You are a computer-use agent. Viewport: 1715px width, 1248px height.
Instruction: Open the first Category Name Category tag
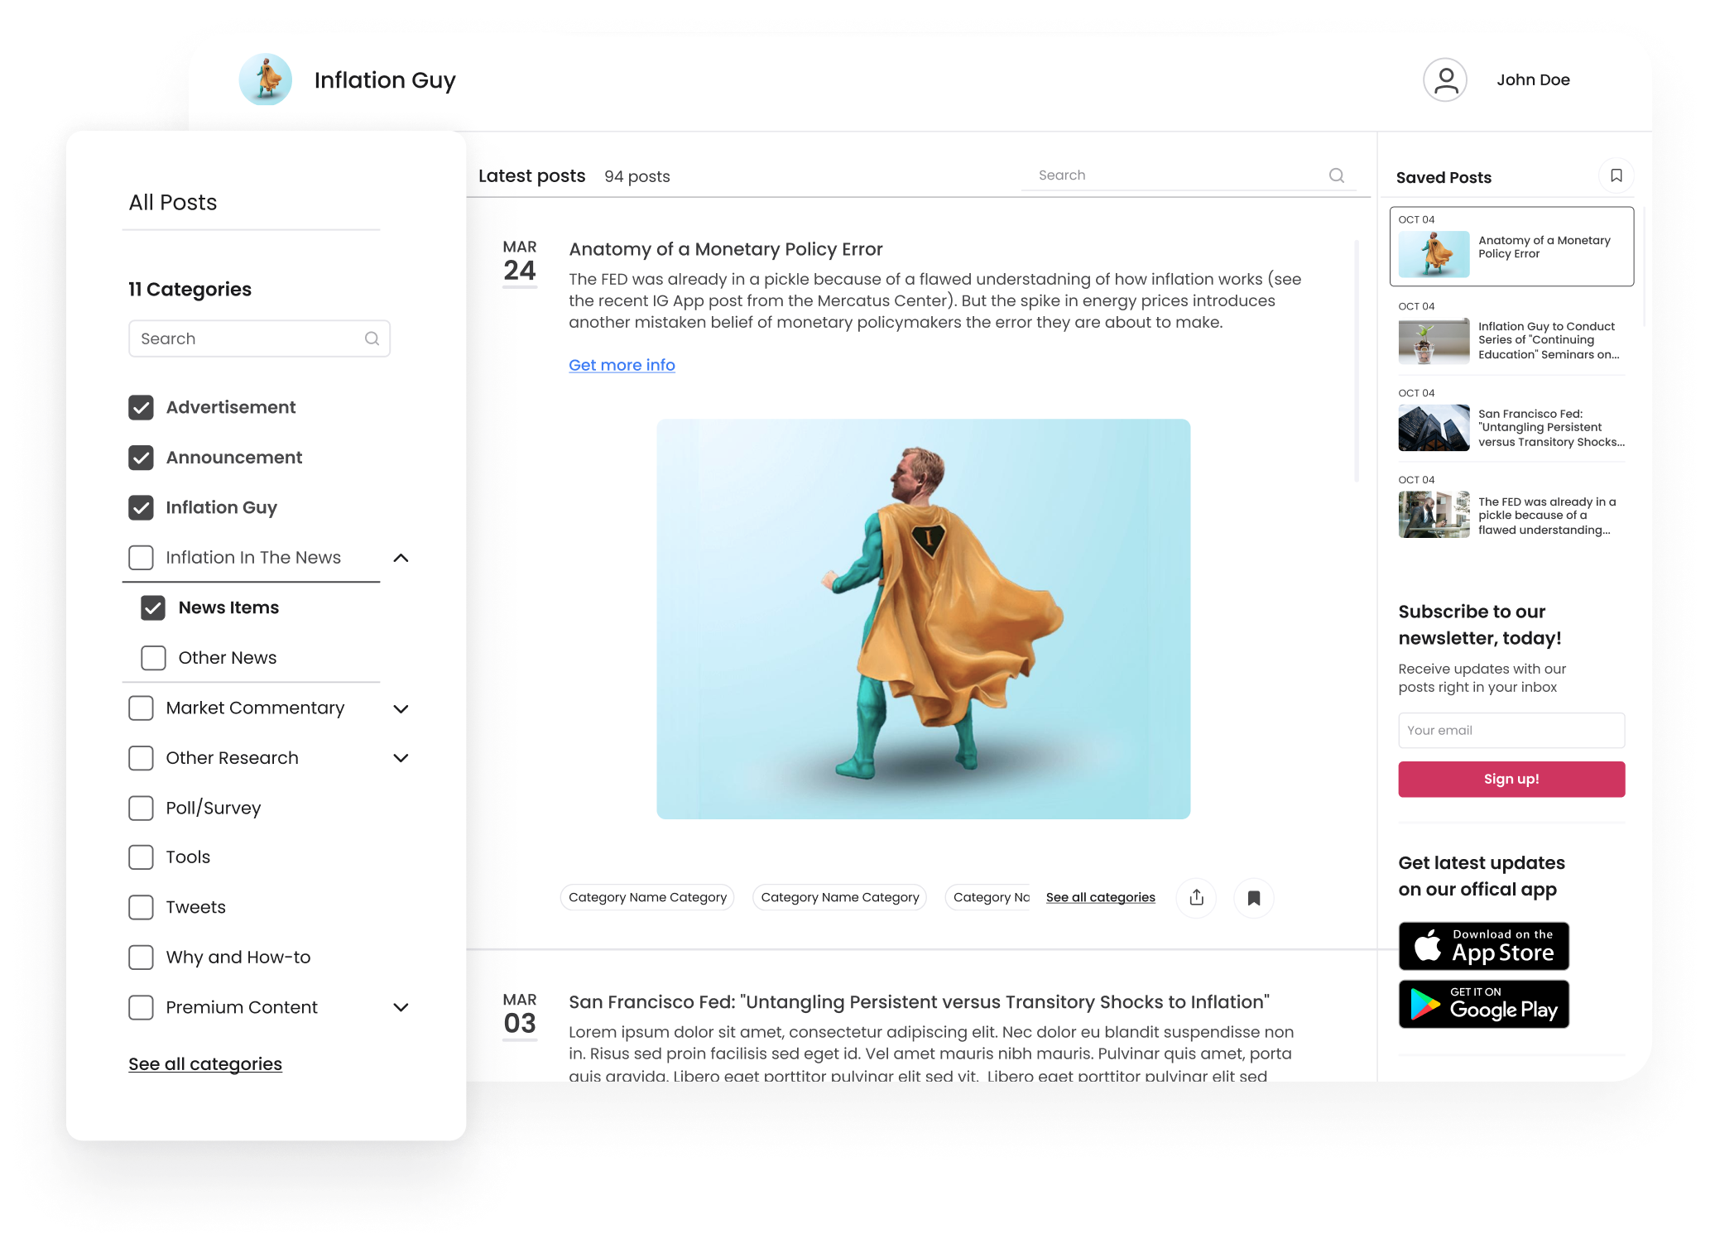[x=647, y=897]
